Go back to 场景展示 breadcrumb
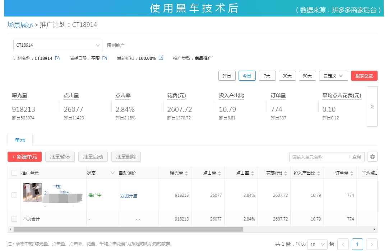Image resolution: width=388 pixels, height=251 pixels. click(20, 25)
